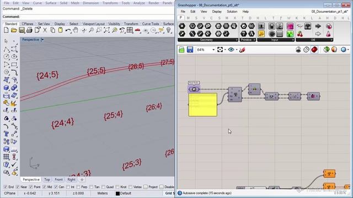Click the Zoom Extents icon in Rhino

[106, 30]
